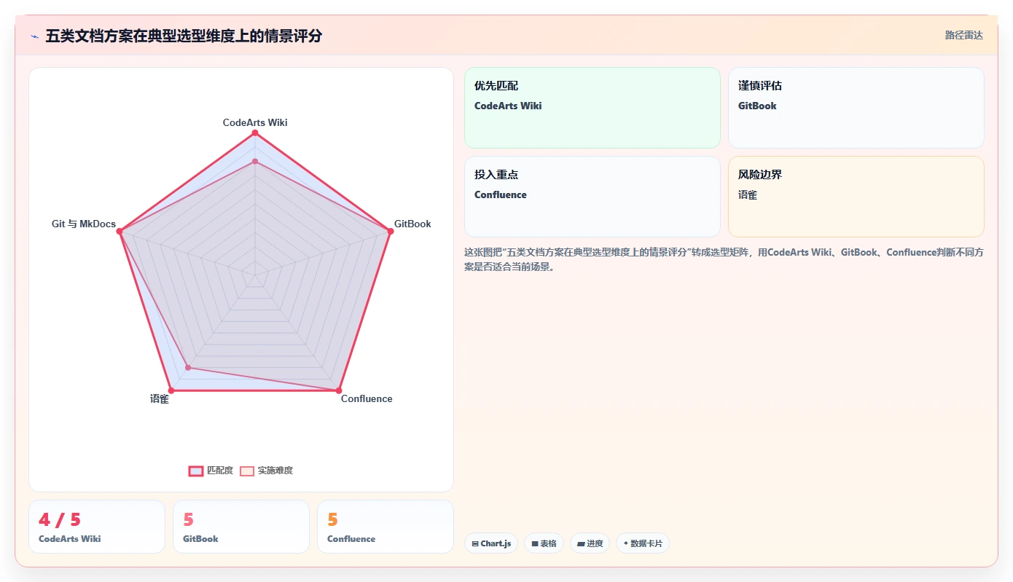Viewport: 1013px width, 582px height.
Task: Click the 实施难度 legend color box
Action: click(x=247, y=471)
